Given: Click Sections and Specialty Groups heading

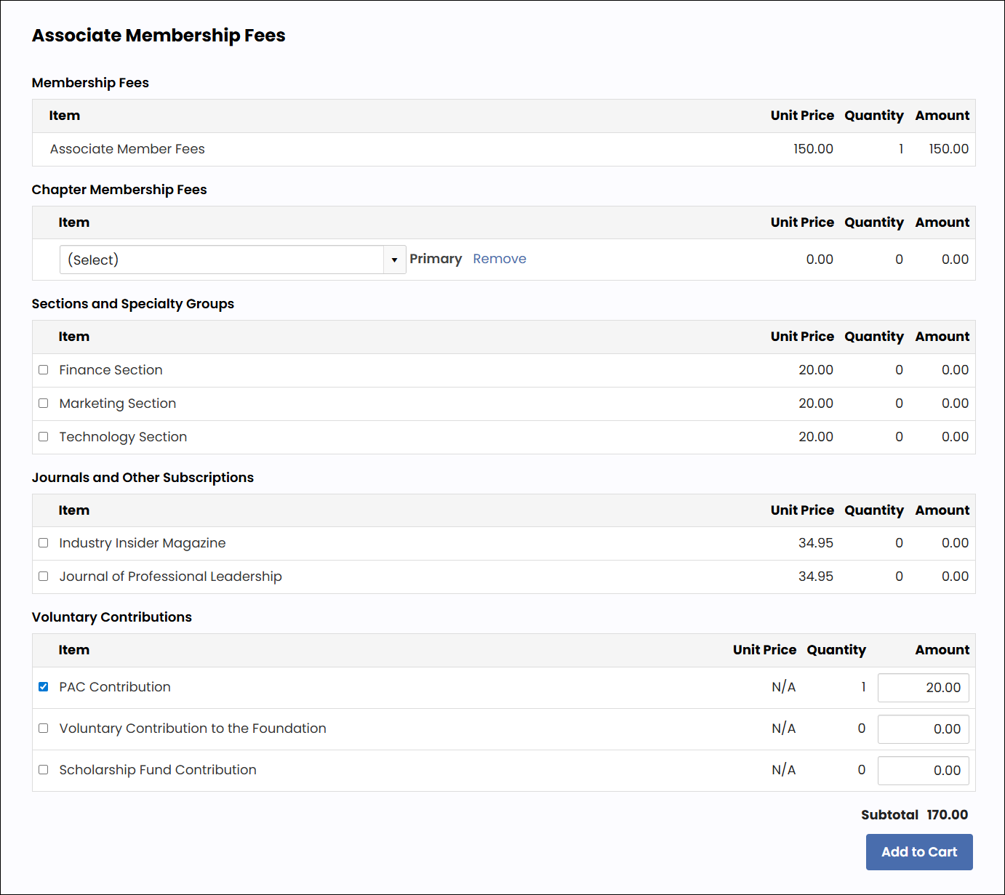Looking at the screenshot, I should pos(133,304).
